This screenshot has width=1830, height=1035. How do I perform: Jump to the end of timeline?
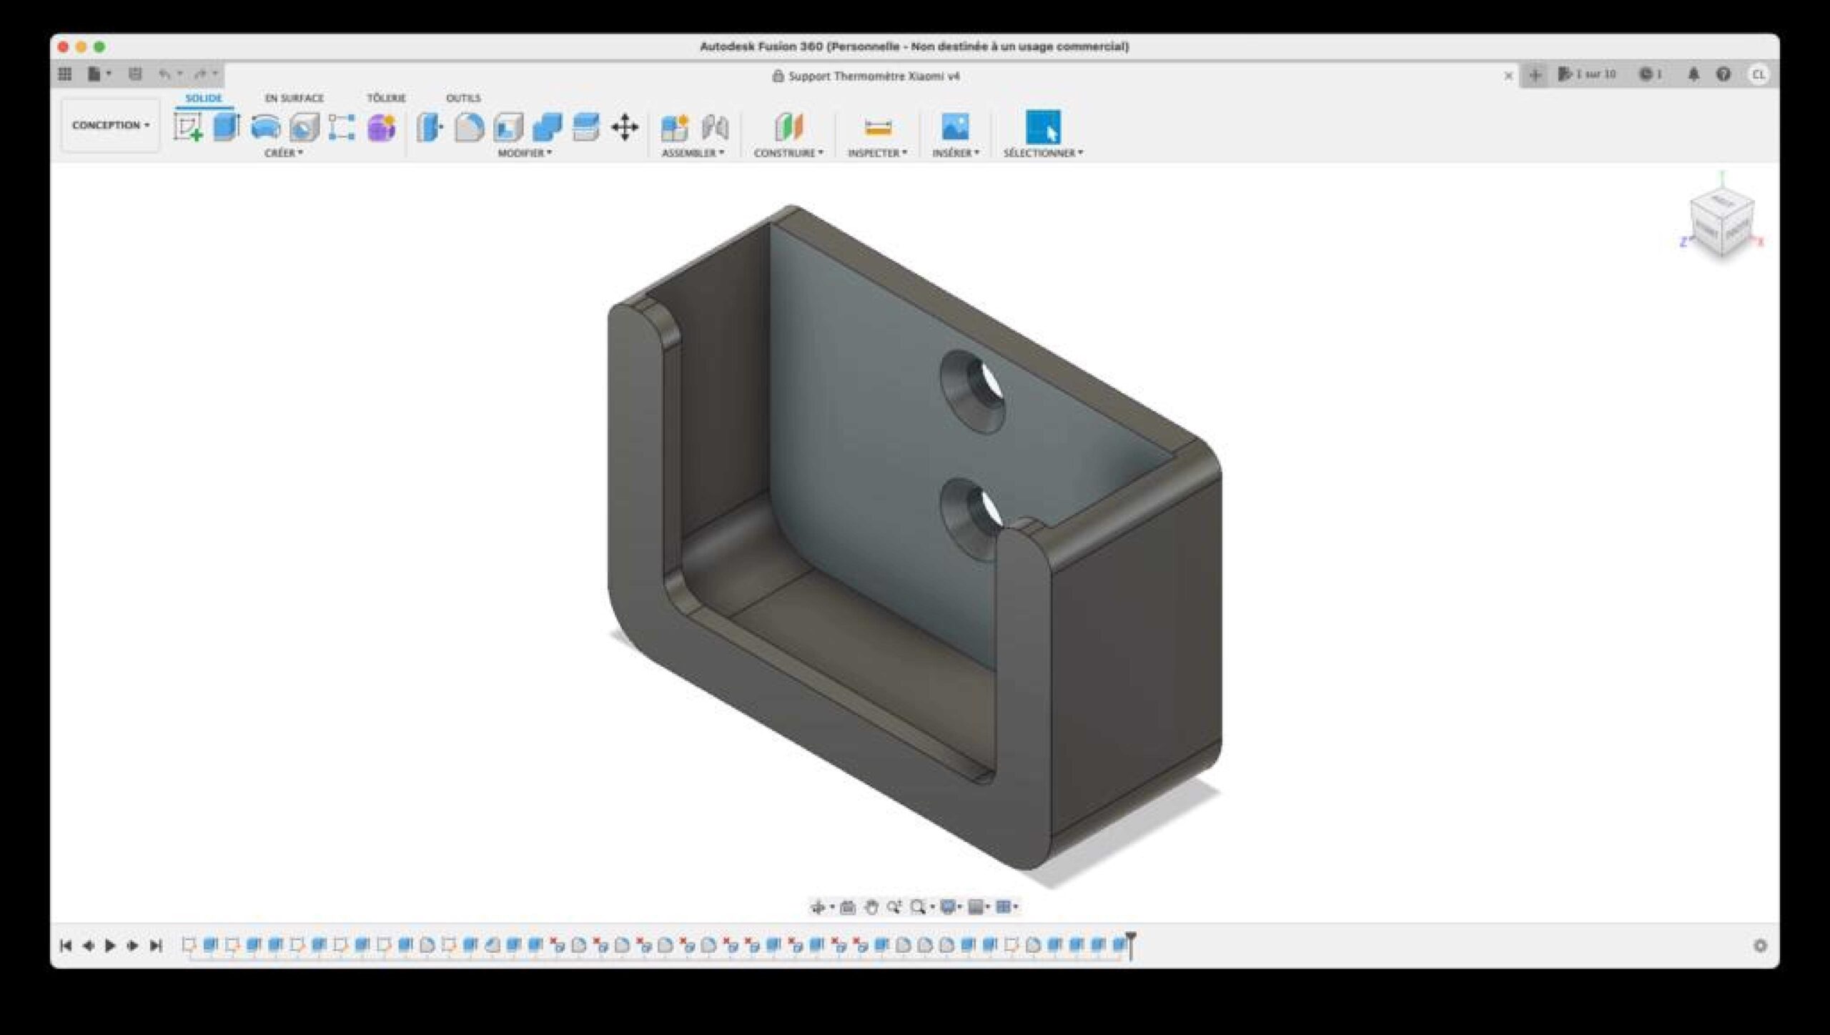[156, 946]
